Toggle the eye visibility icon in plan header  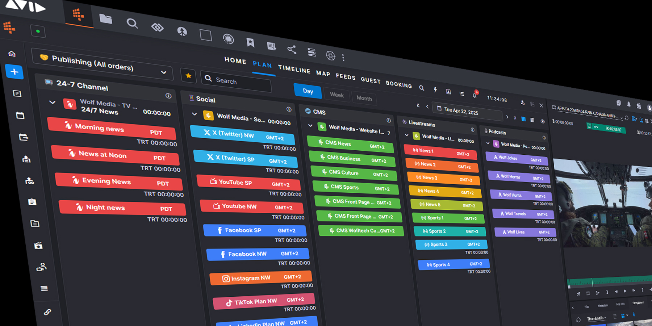(542, 121)
